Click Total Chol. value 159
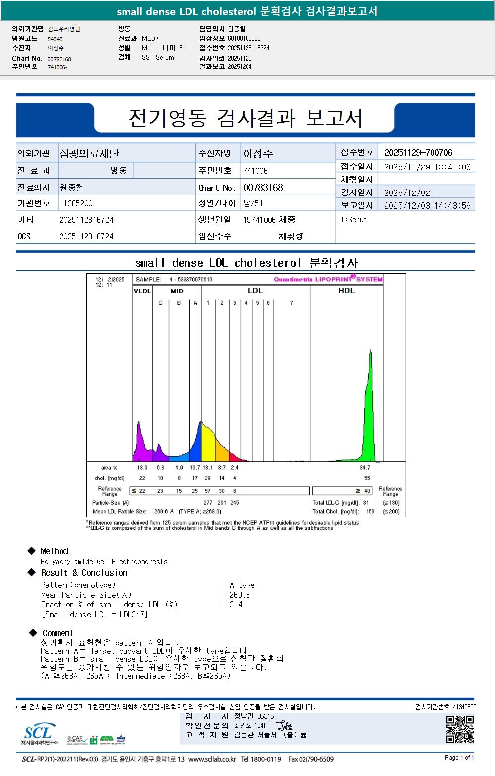 [x=371, y=511]
